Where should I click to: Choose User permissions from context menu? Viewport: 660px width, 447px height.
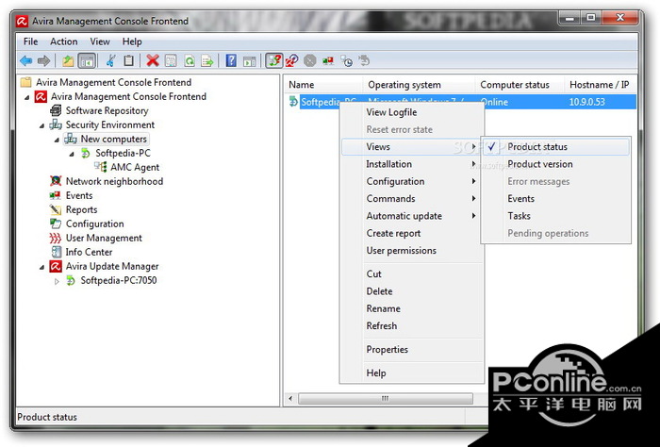(412, 251)
